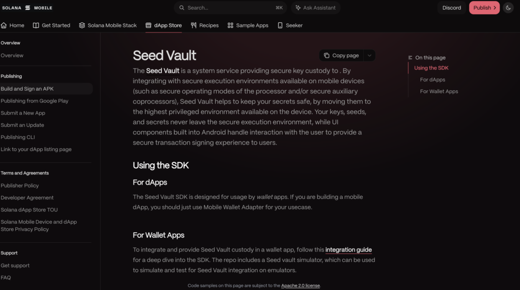Expand the Copy page dropdown arrow
This screenshot has width=520, height=290.
pos(370,55)
